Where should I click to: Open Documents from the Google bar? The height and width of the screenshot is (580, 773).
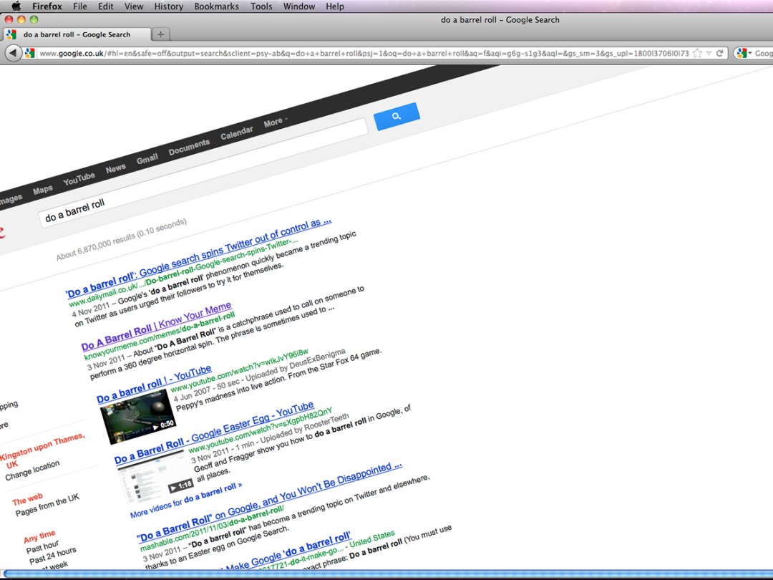click(x=189, y=147)
